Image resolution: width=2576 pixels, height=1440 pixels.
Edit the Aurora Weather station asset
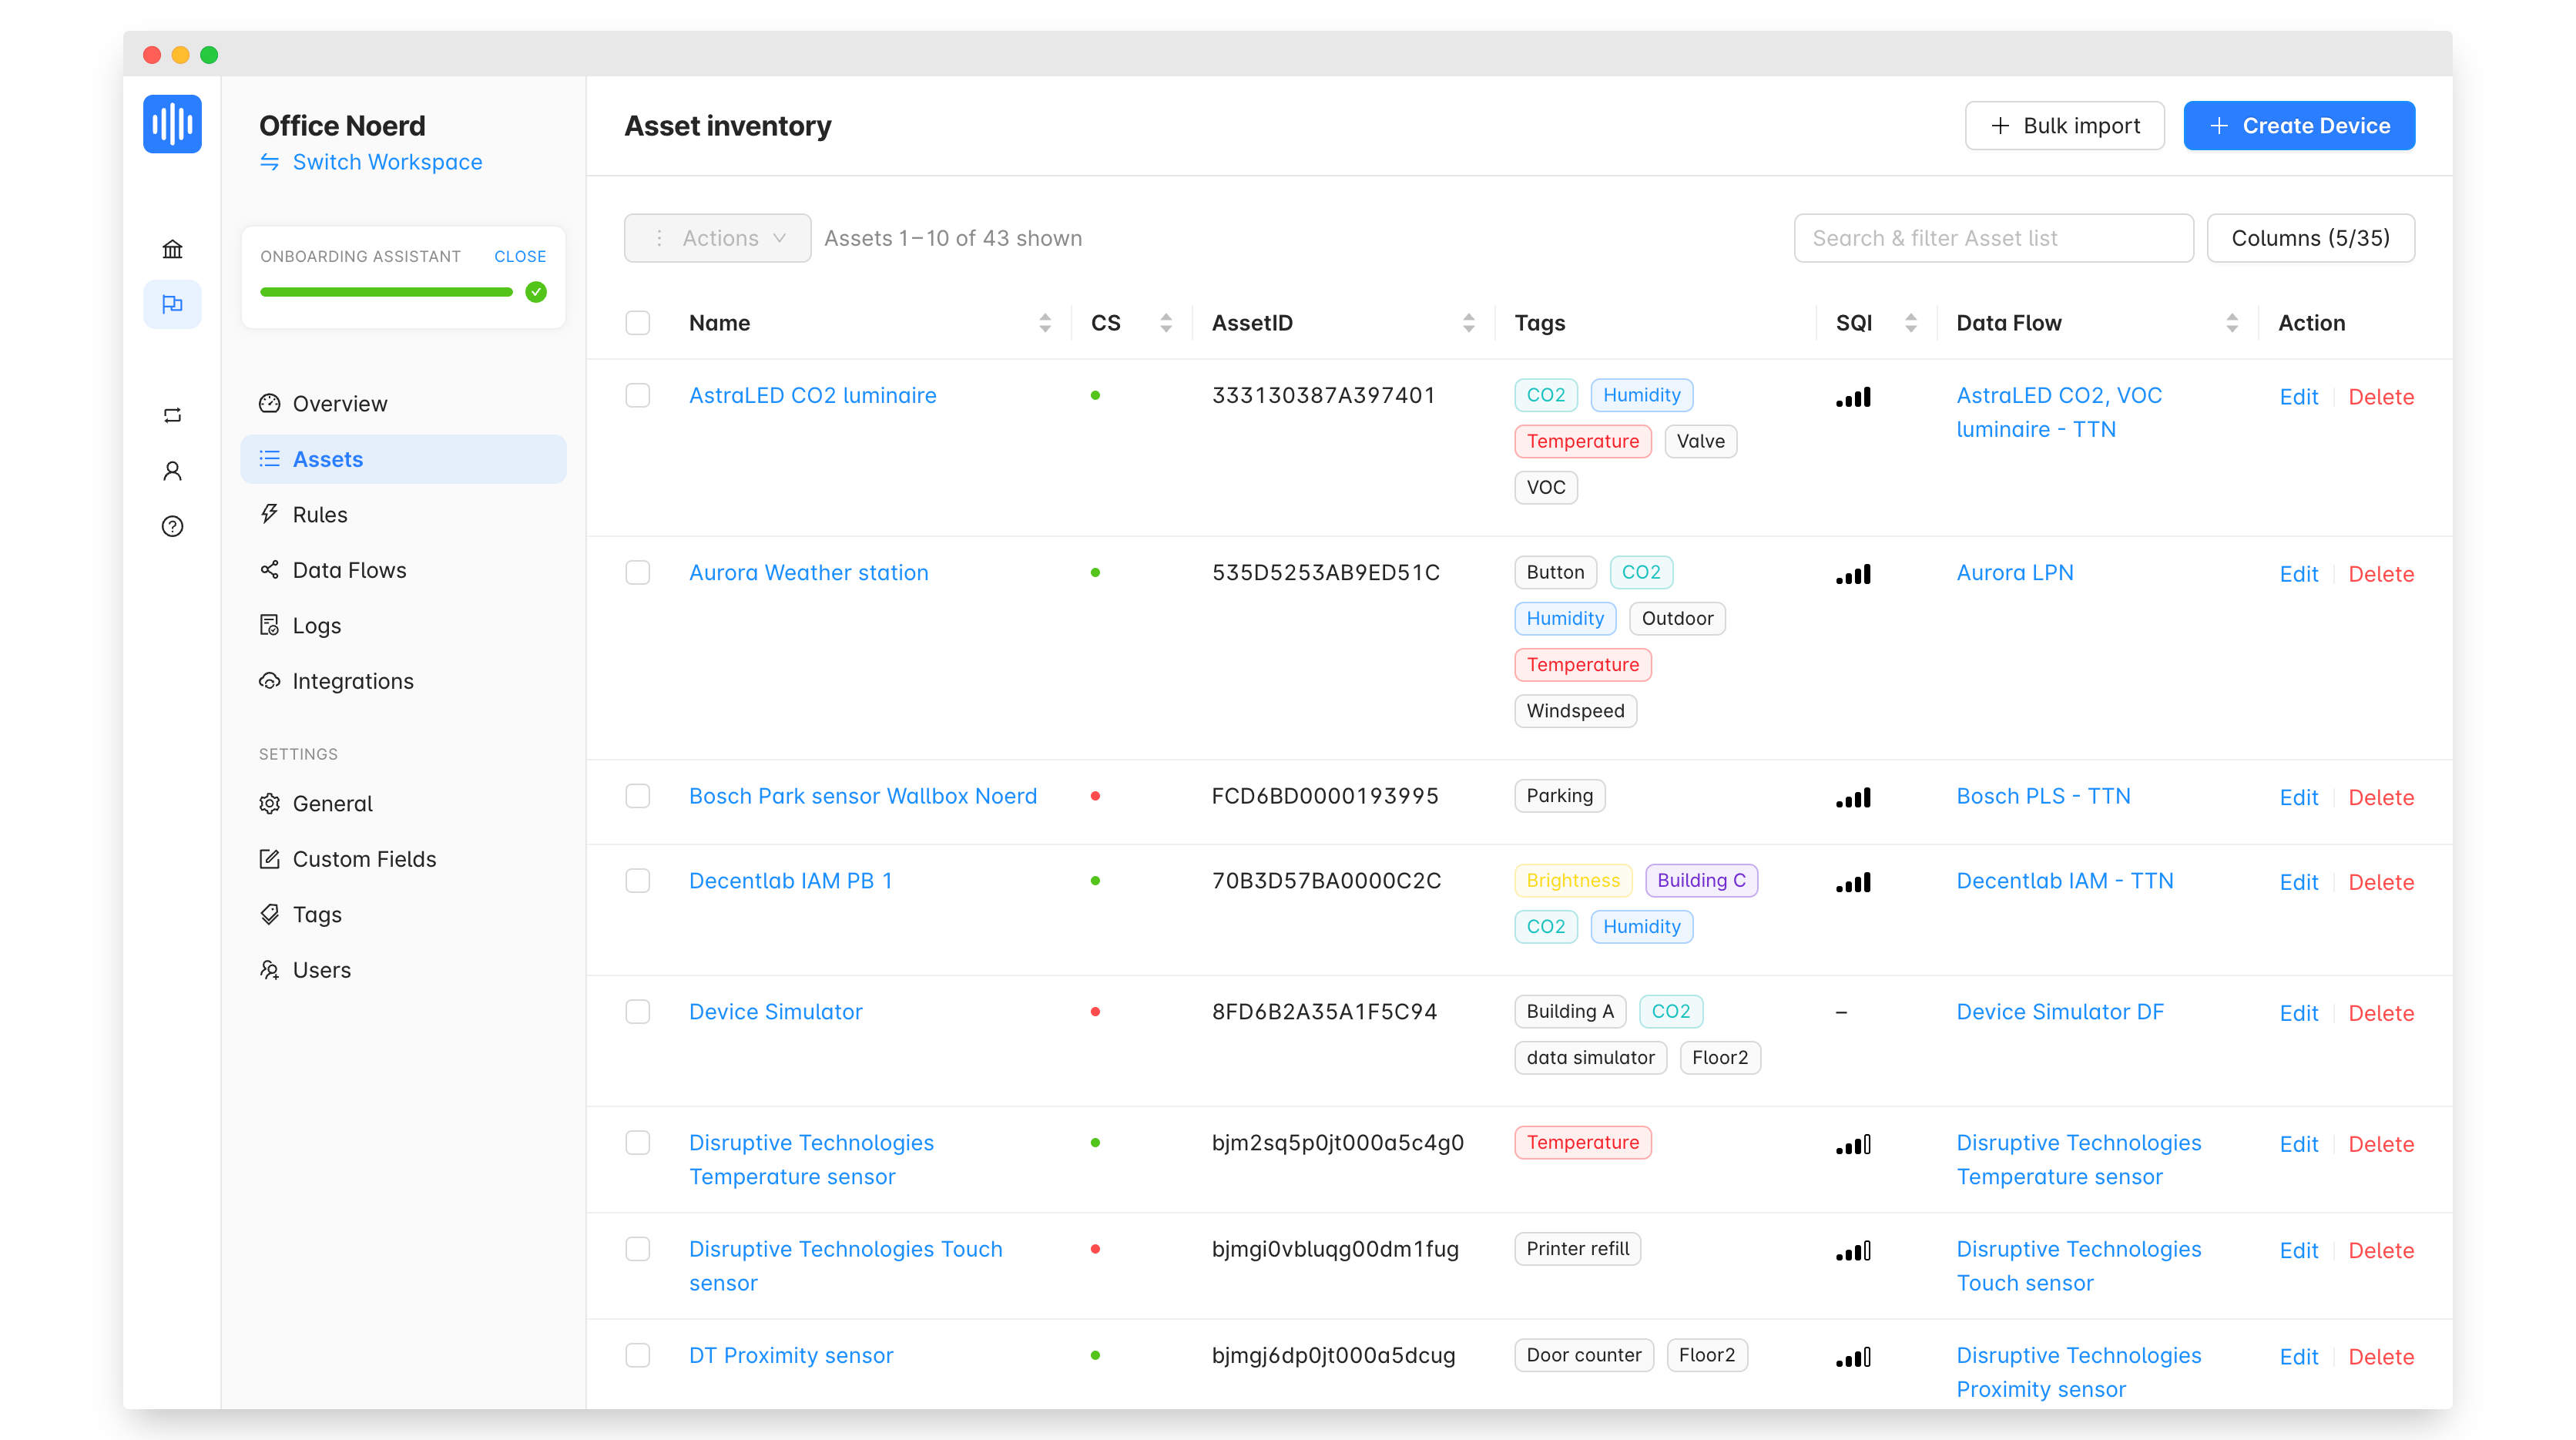tap(2298, 574)
